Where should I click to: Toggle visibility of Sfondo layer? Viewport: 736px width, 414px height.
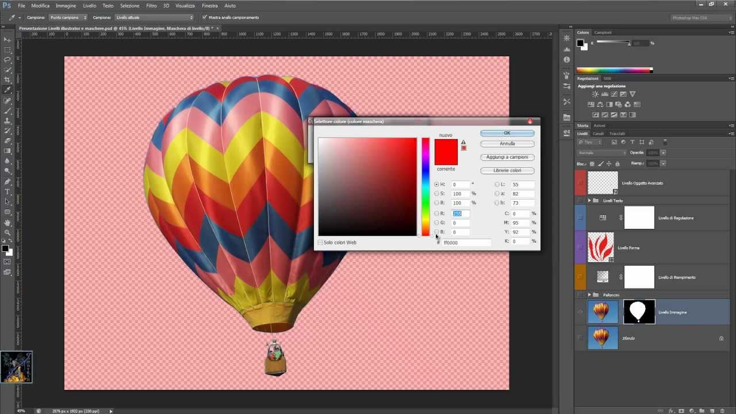(580, 338)
